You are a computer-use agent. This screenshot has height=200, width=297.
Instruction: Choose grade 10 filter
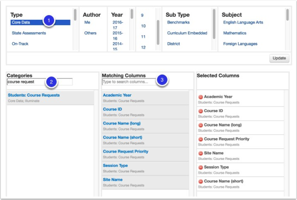point(143,26)
